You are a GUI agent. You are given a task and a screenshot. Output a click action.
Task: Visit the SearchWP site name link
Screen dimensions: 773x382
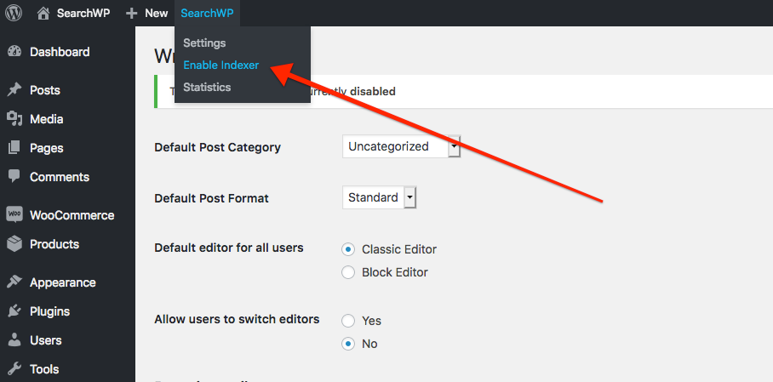(x=83, y=14)
